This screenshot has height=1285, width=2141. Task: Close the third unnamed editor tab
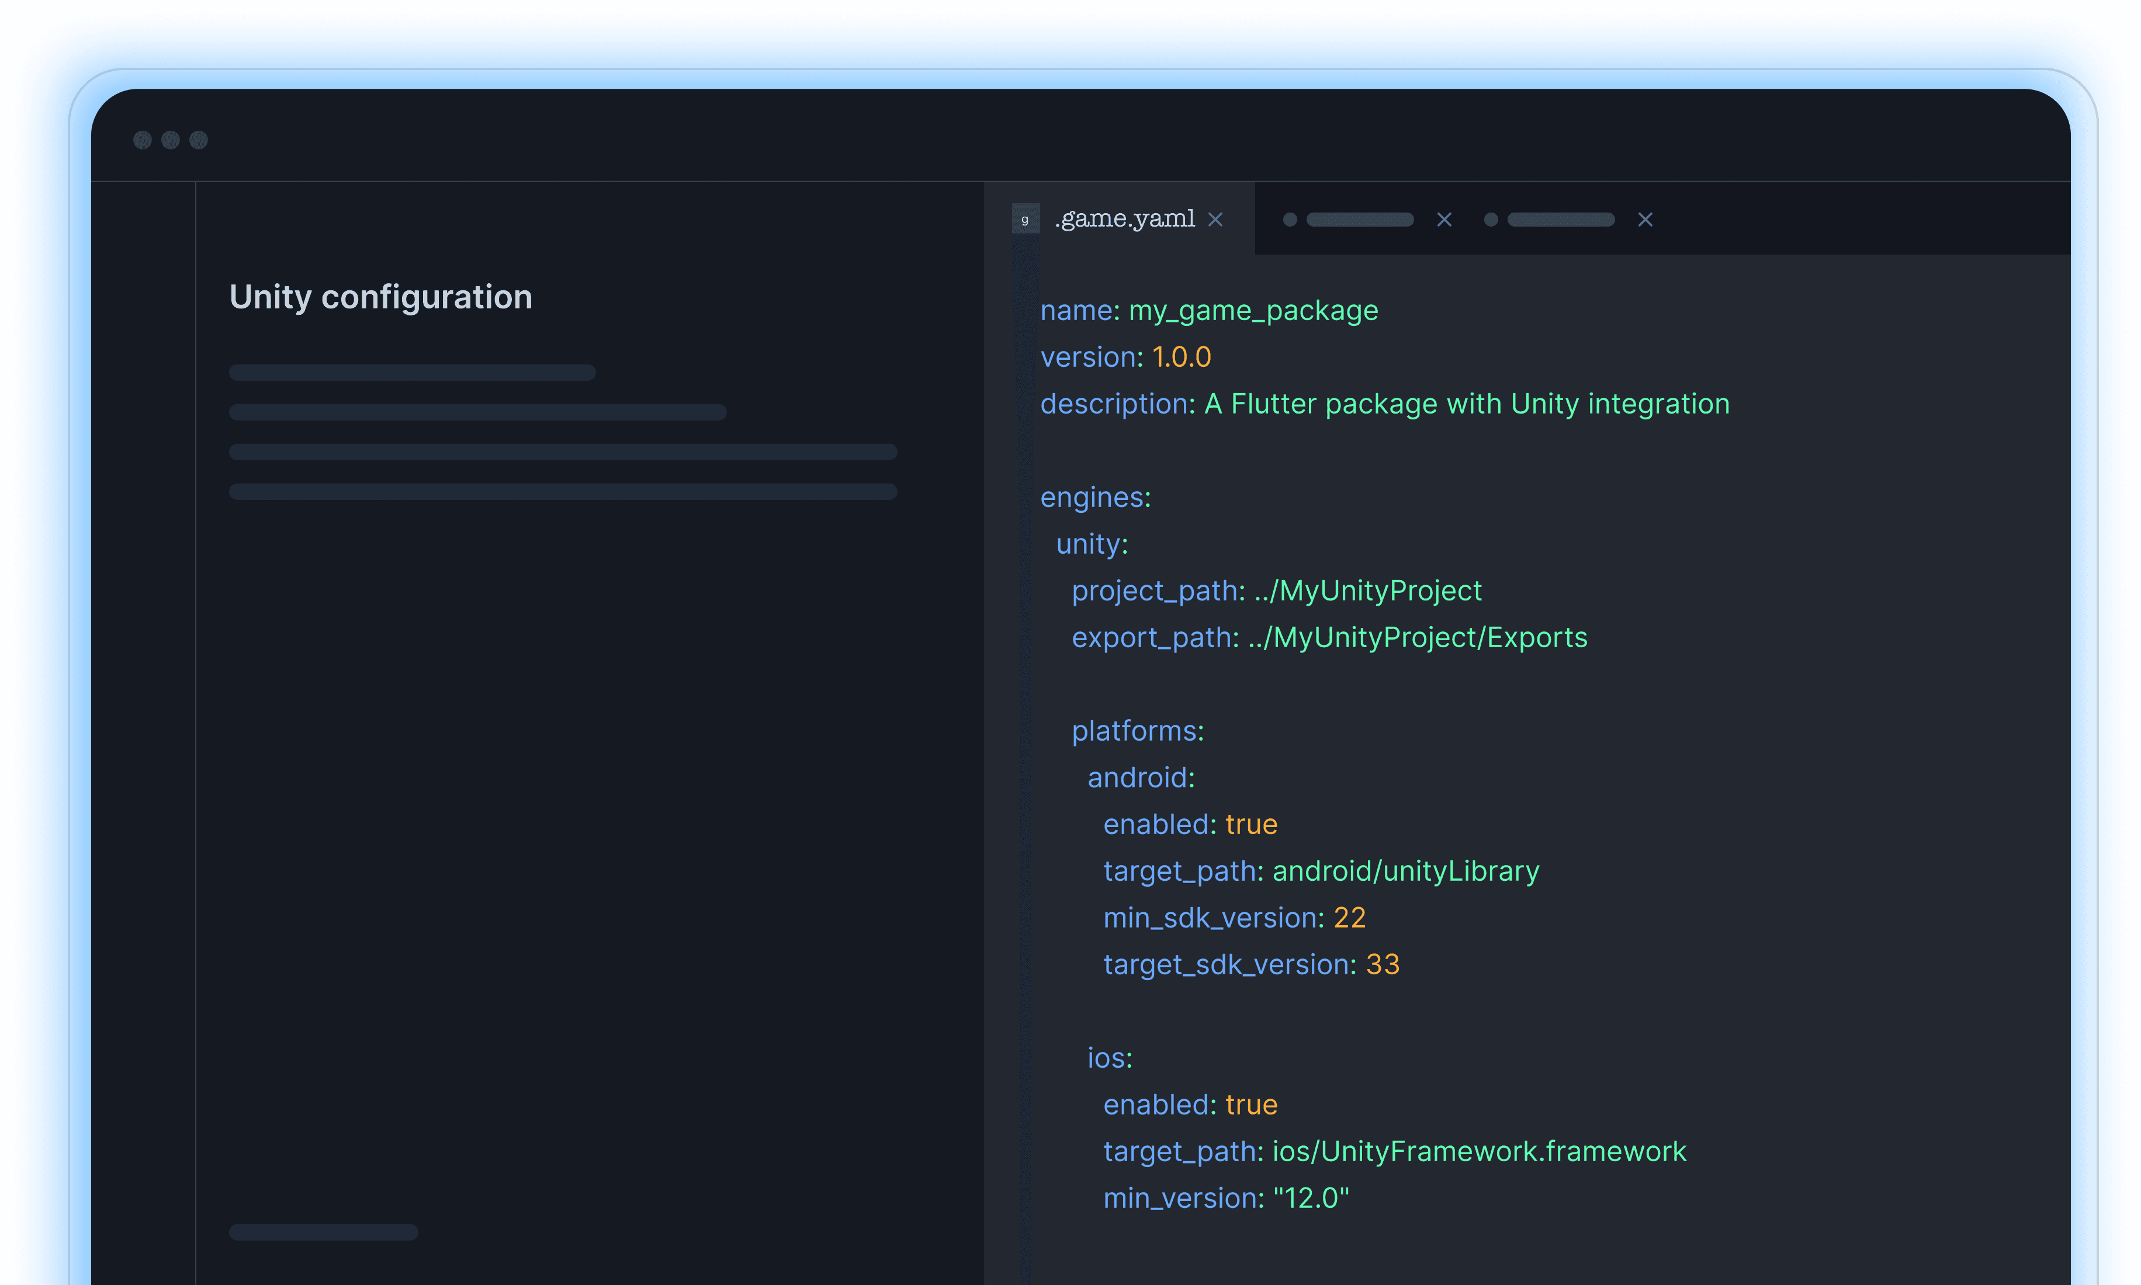pos(1645,220)
